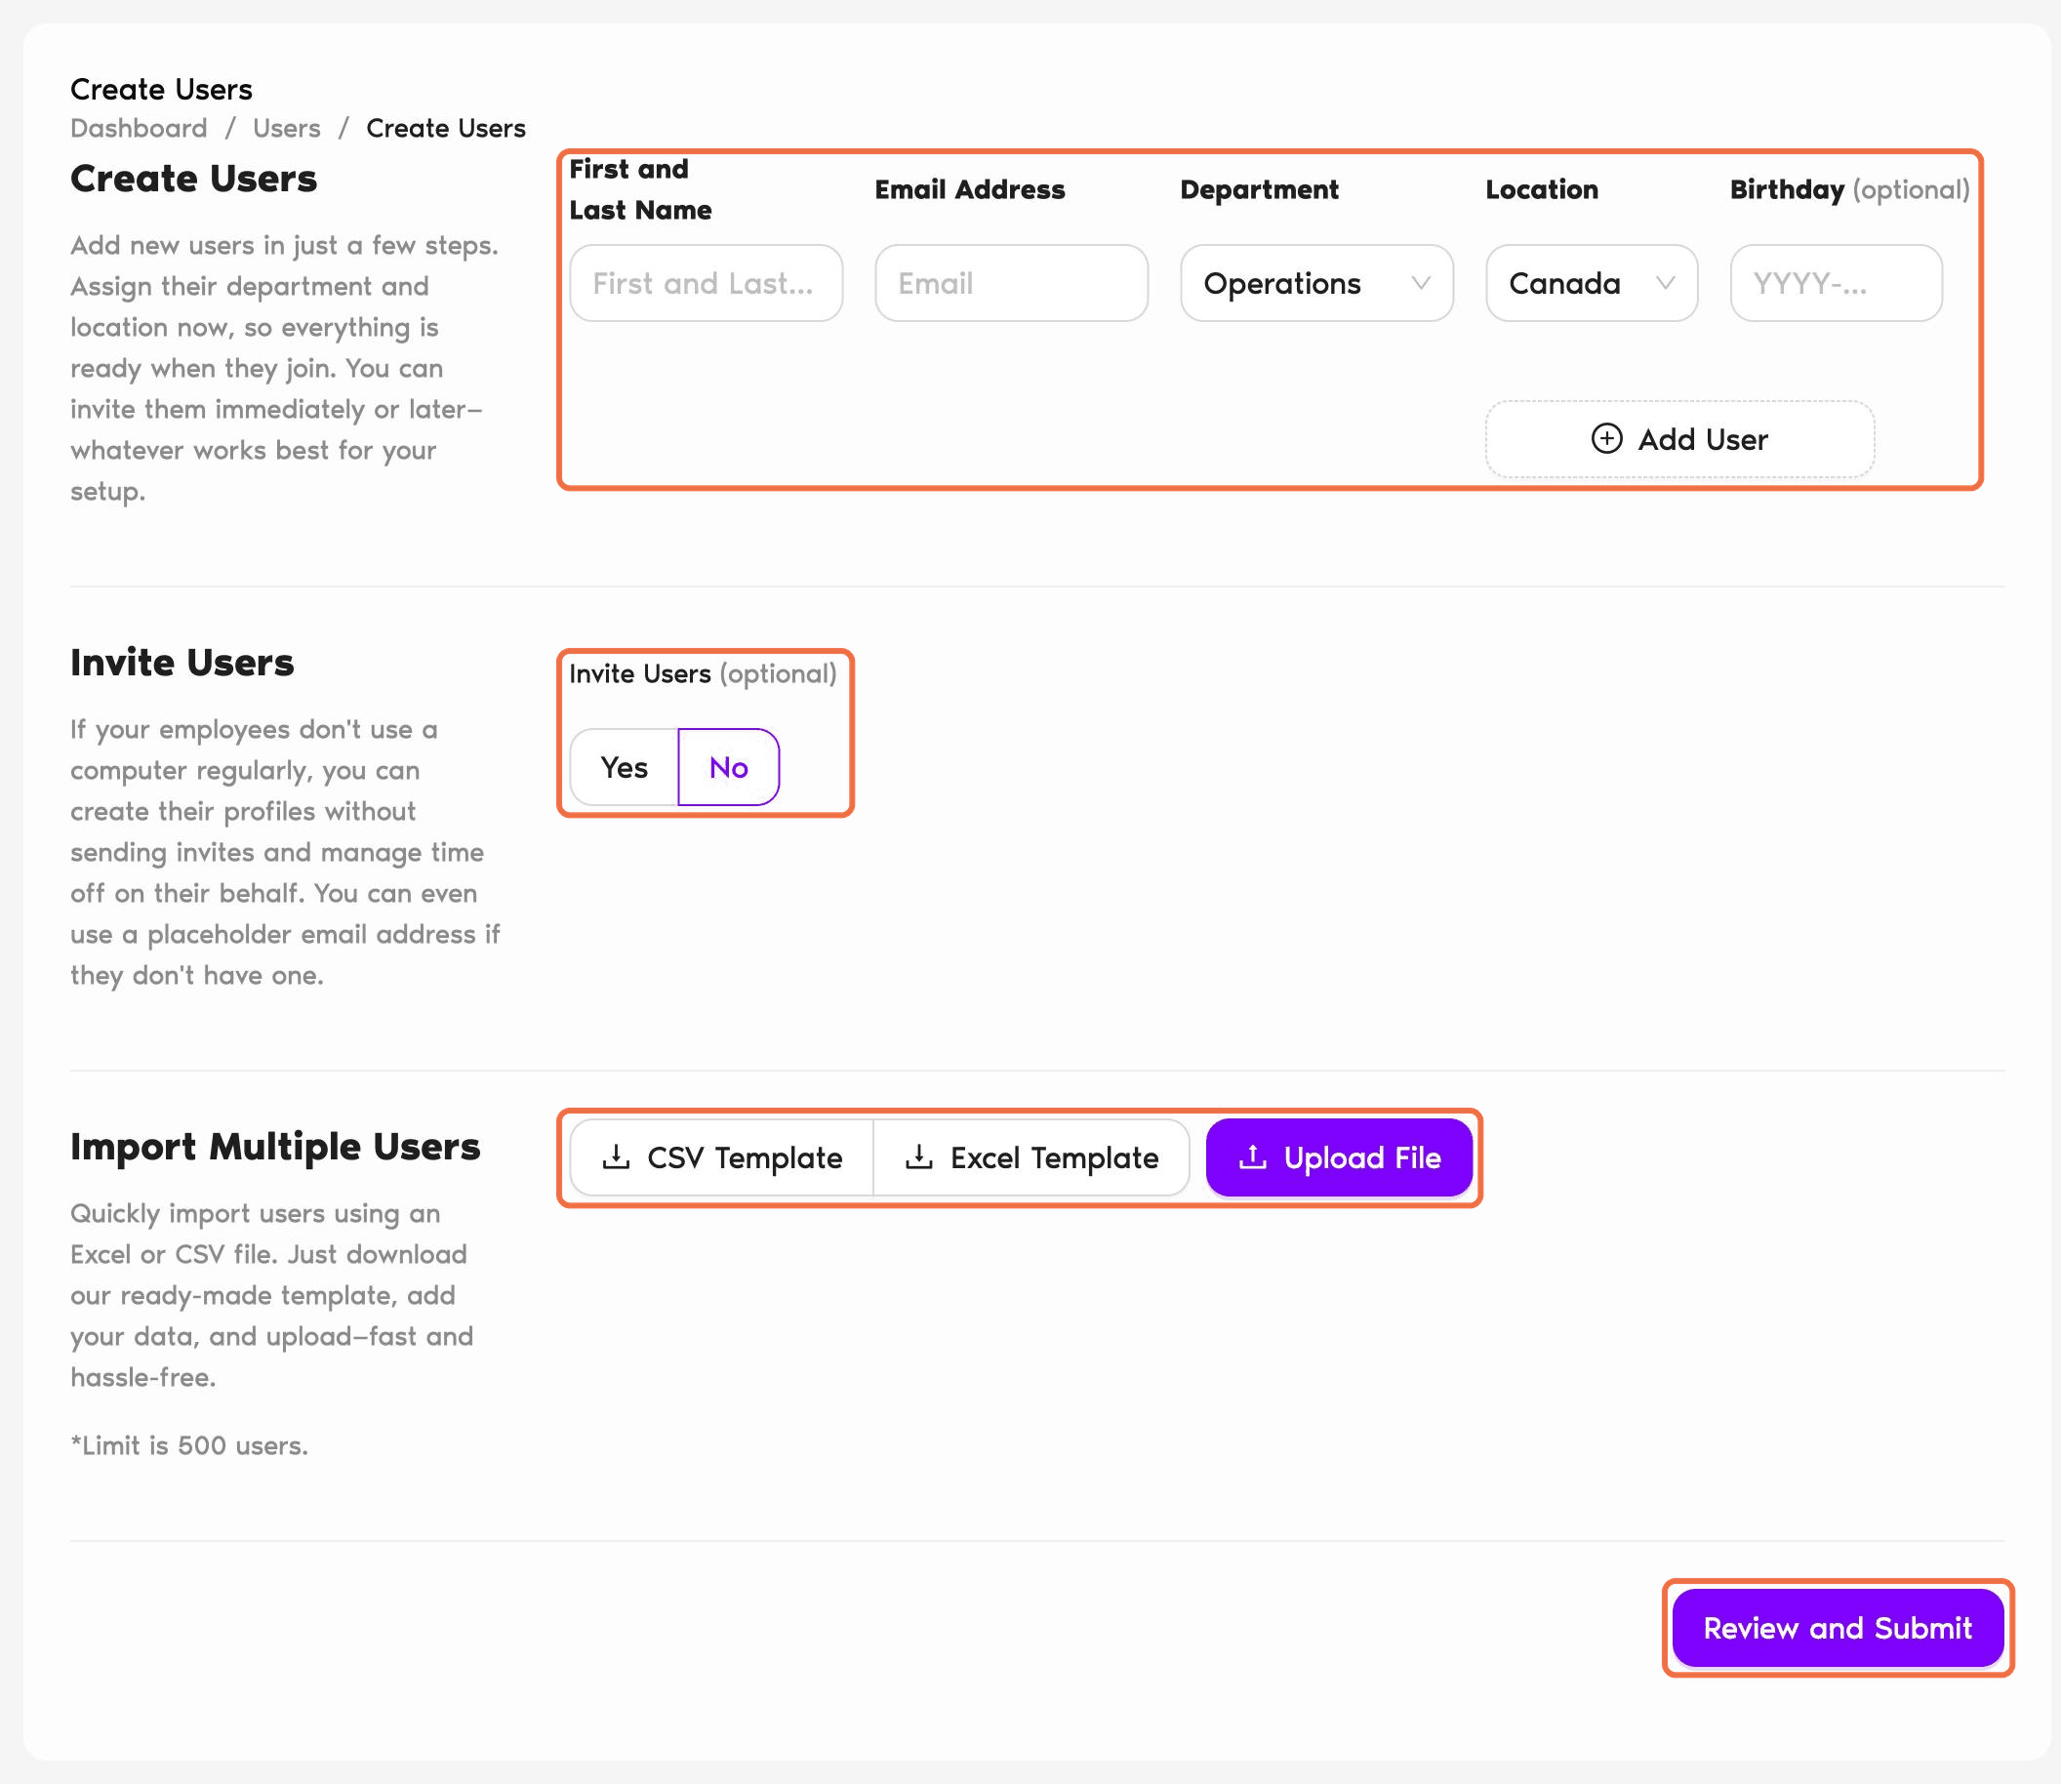Click the Import Multiple Users heading
The height and width of the screenshot is (1784, 2061).
[x=276, y=1147]
